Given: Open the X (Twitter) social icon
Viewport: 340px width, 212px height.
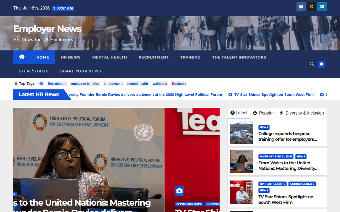Looking at the screenshot, I should (312, 7).
